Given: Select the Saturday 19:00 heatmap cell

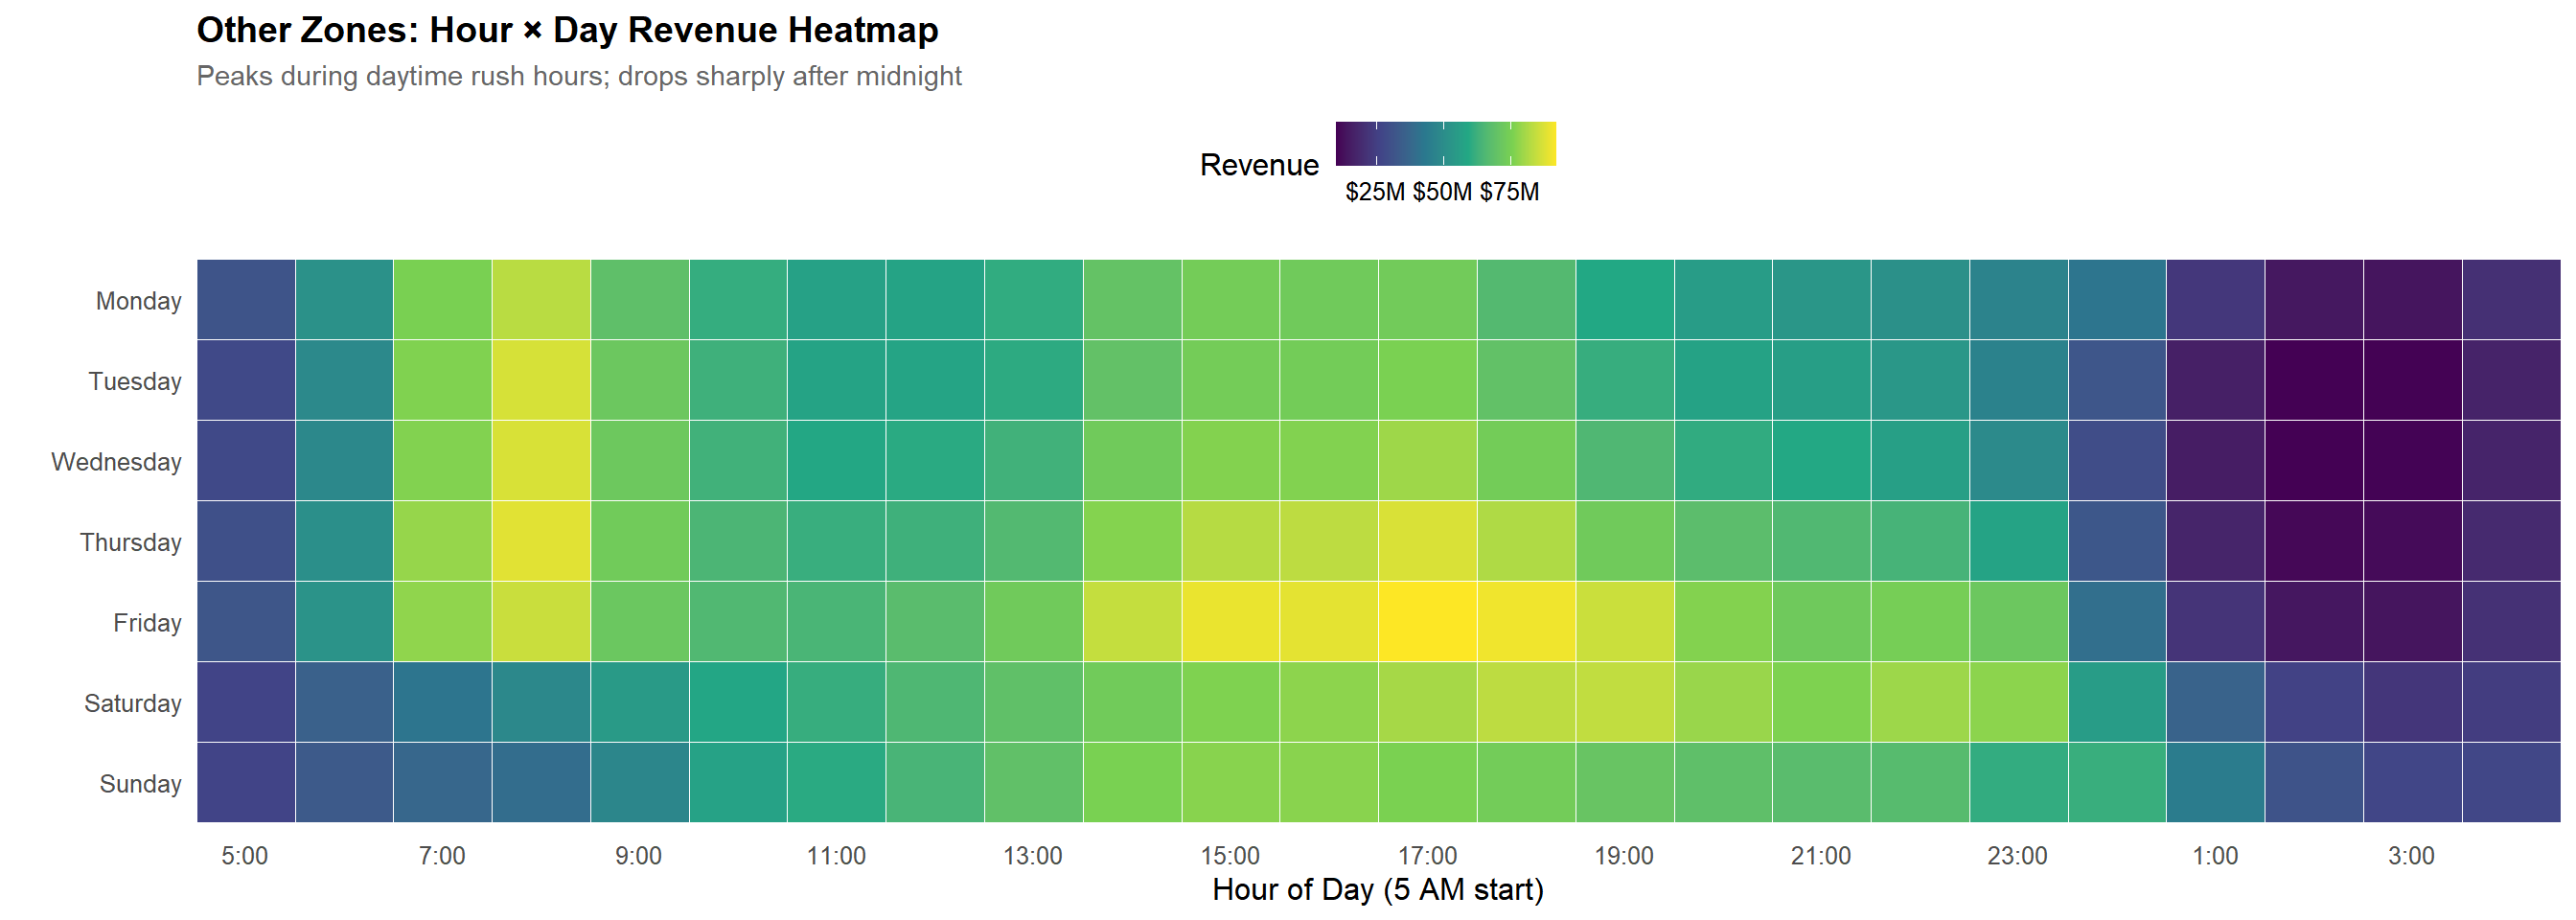Looking at the screenshot, I should coord(1624,702).
